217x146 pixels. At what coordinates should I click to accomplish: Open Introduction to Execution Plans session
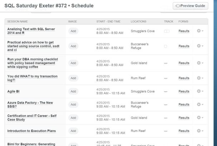[x=31, y=131]
